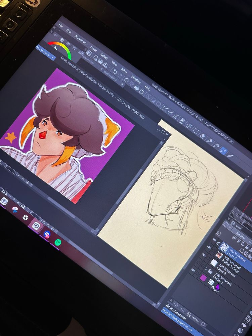This screenshot has height=336, width=252.
Task: Click the Lock Layer padlock icon
Action: [x=247, y=247]
